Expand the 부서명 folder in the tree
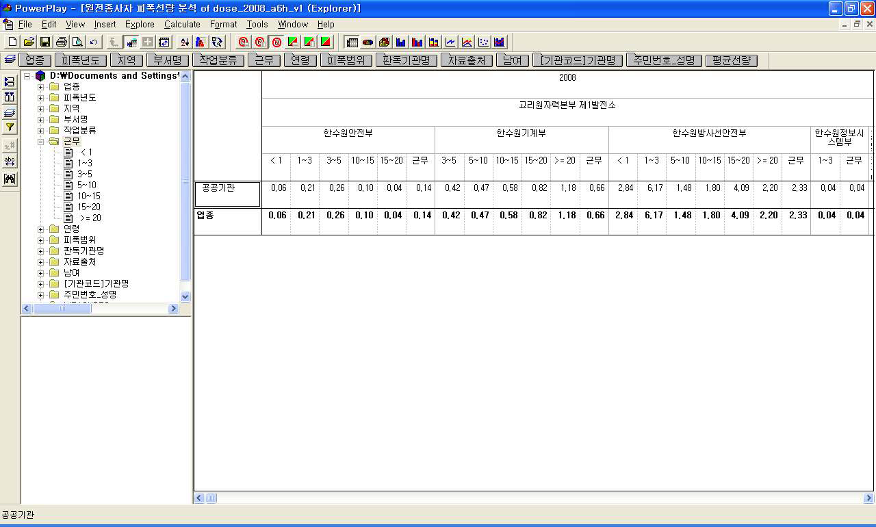Viewport: 876px width, 527px height. [40, 119]
